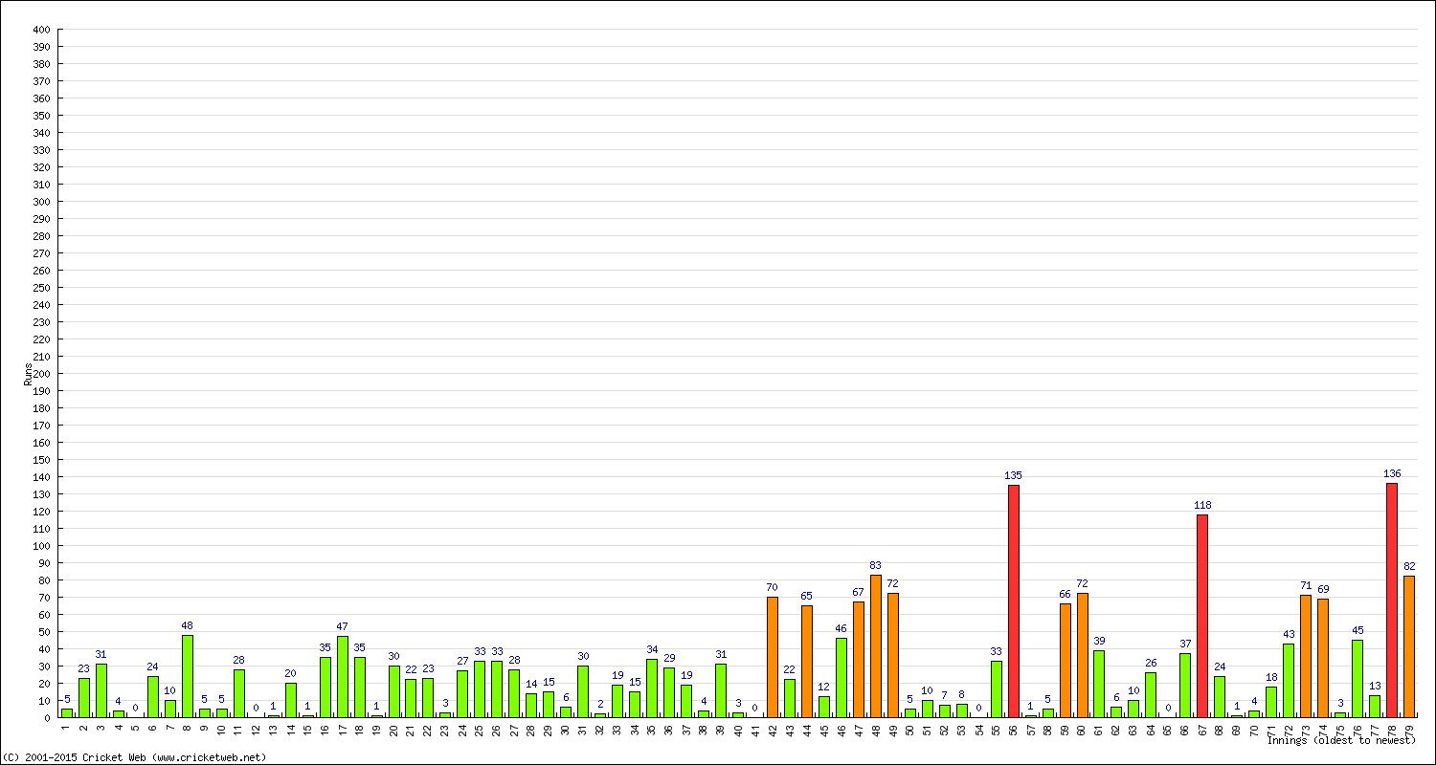Screen dimensions: 1436x765
Task: Select the red bar labeled 118
Action: [x=1202, y=616]
